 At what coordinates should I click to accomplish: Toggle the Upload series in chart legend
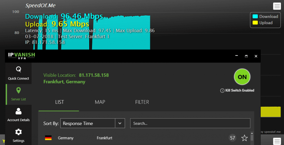[x=262, y=23]
